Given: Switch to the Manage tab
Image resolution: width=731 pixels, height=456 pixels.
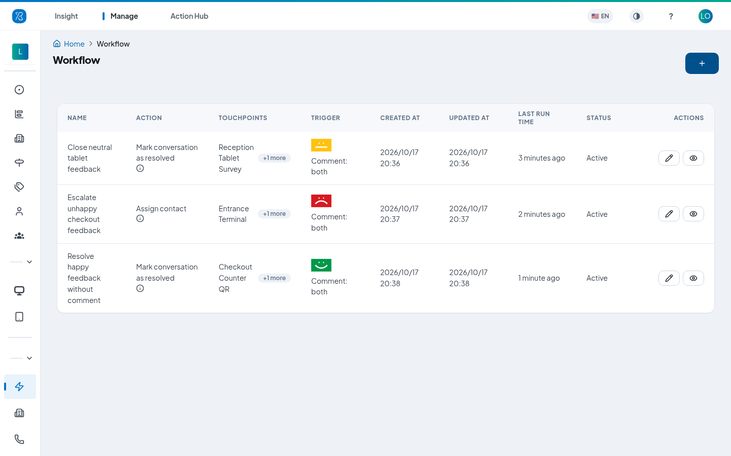Looking at the screenshot, I should point(124,16).
